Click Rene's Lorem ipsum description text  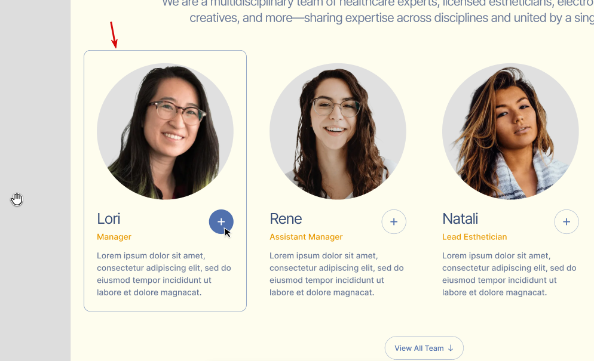[x=337, y=274]
